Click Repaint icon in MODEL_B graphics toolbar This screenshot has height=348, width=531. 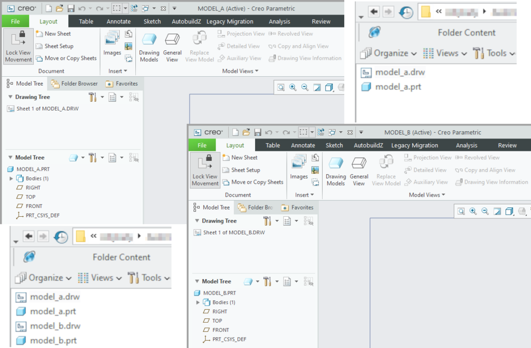[497, 212]
